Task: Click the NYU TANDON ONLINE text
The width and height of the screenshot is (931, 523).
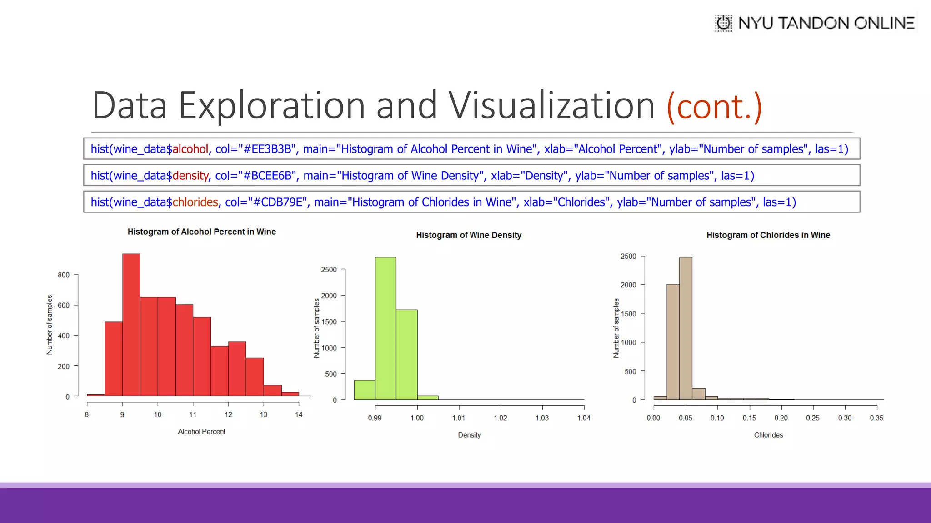Action: click(x=826, y=23)
